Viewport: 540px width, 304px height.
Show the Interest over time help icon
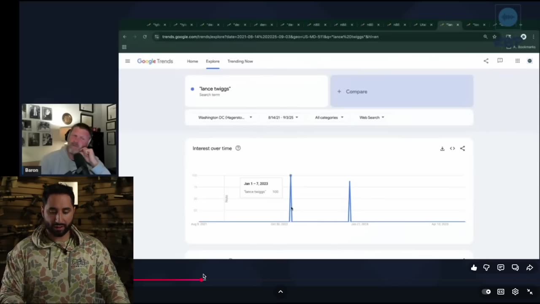(x=238, y=148)
